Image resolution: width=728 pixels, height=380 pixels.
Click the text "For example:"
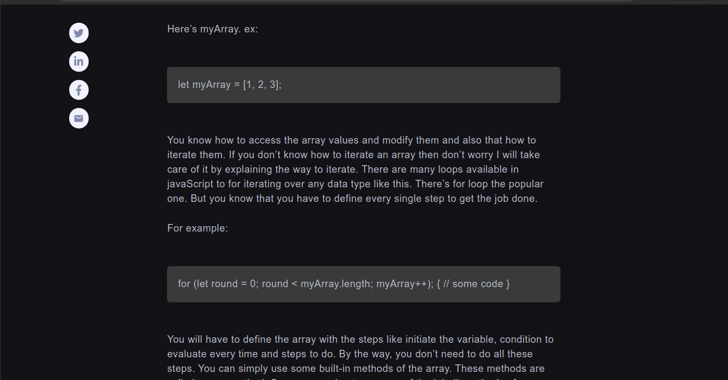[197, 228]
